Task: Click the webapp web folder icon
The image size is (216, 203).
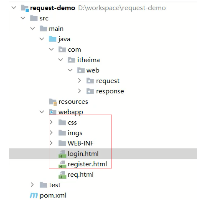Action: [x=53, y=112]
